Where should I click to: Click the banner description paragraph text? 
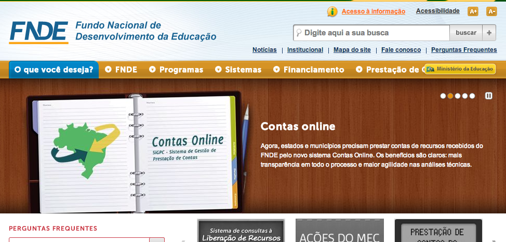pyautogui.click(x=372, y=155)
